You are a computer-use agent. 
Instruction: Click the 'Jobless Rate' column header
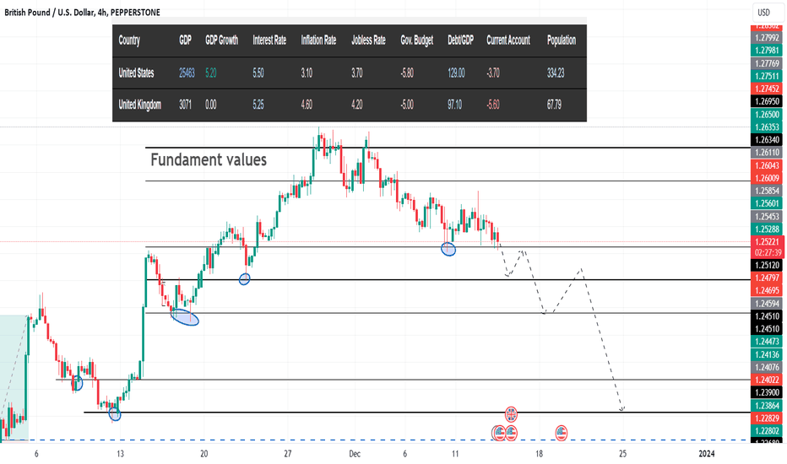[x=368, y=40]
